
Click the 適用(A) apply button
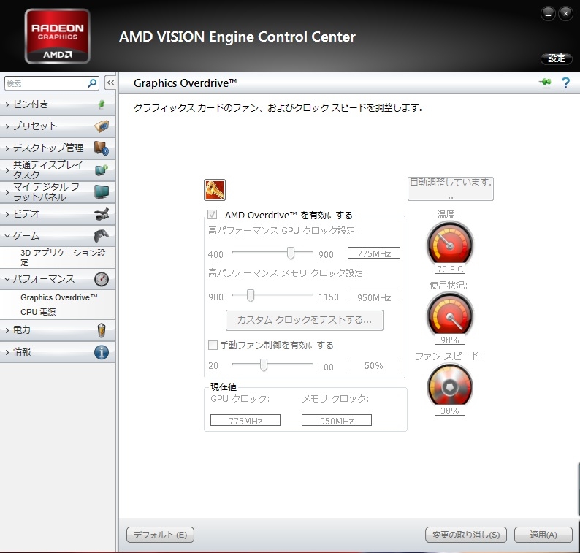click(x=543, y=535)
